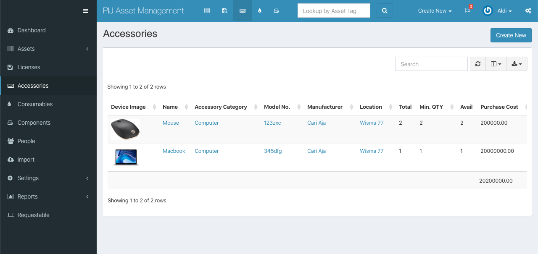Screen dimensions: 538x254
Task: Open the export data dropdown
Action: click(x=517, y=64)
